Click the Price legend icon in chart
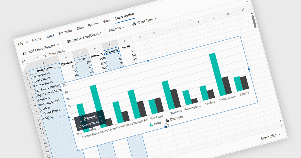 [x=151, y=125]
